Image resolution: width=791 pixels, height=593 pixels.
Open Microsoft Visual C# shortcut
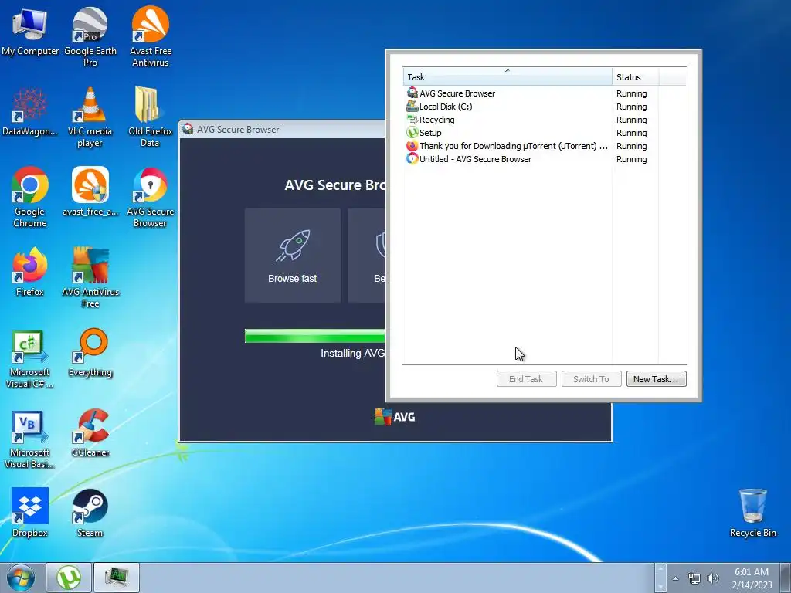click(x=30, y=359)
